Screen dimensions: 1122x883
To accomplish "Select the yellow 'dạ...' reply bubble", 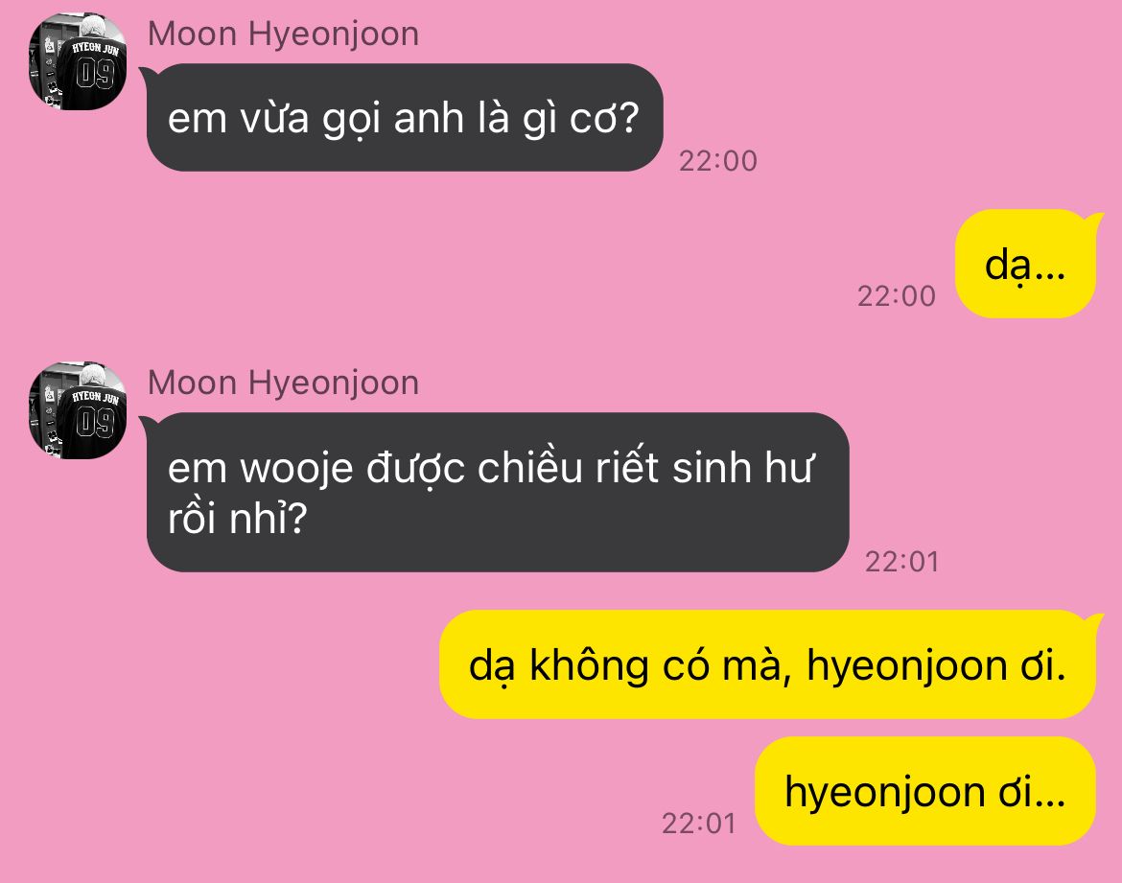I will click(x=1025, y=264).
